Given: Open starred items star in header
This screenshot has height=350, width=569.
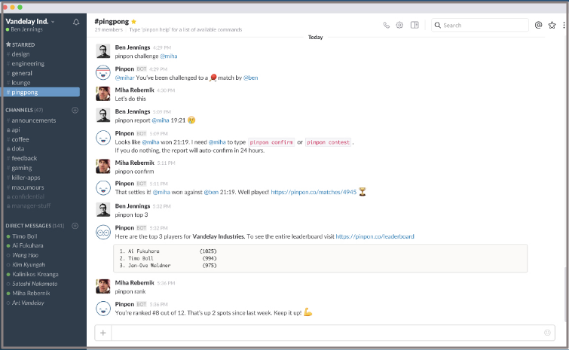Looking at the screenshot, I should click(x=552, y=25).
